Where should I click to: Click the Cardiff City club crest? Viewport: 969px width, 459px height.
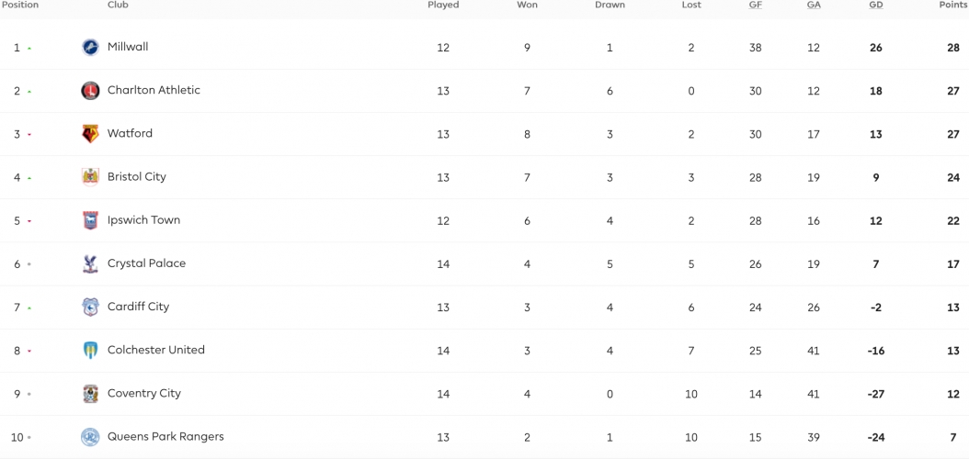click(90, 307)
